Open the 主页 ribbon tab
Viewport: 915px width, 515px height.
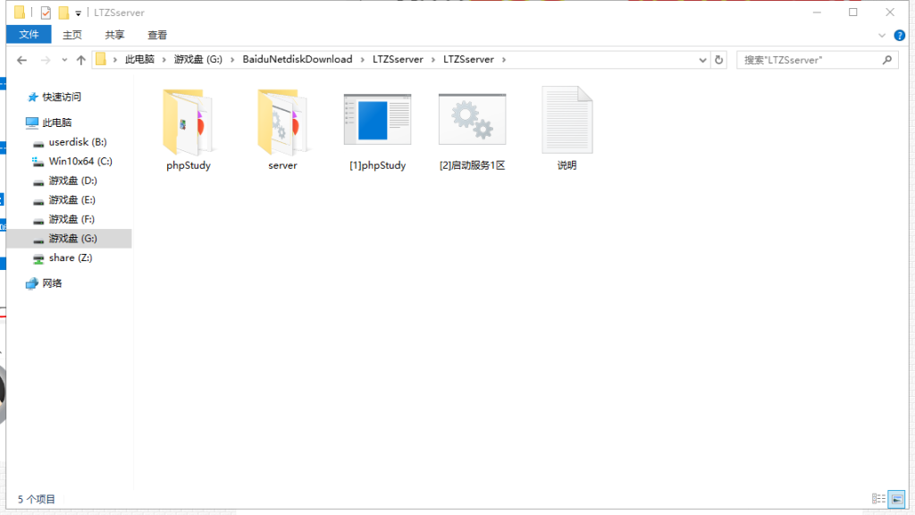[72, 35]
